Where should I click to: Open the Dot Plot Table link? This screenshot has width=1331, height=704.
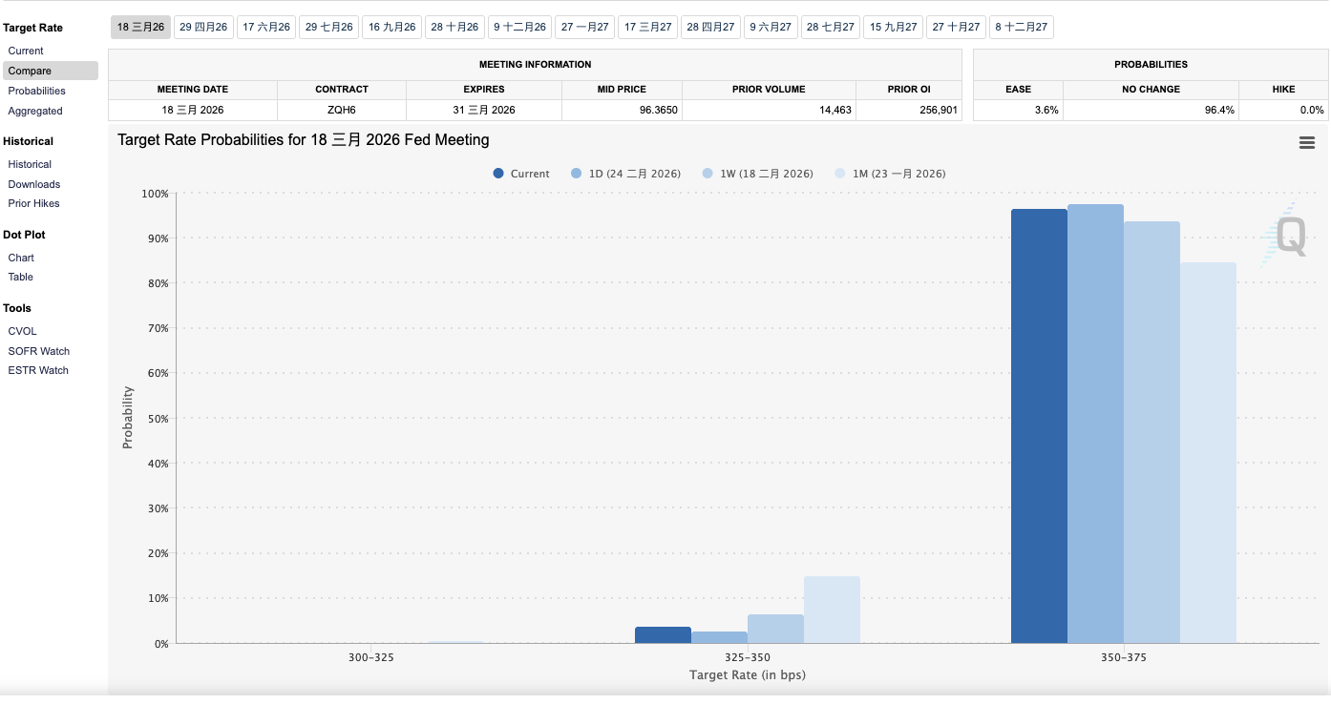coord(20,277)
